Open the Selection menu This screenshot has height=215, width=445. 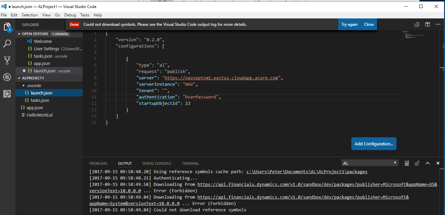click(x=30, y=15)
